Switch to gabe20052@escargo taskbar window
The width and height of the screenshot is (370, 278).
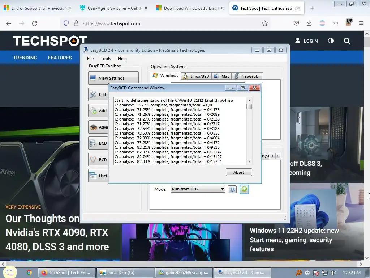(x=184, y=273)
